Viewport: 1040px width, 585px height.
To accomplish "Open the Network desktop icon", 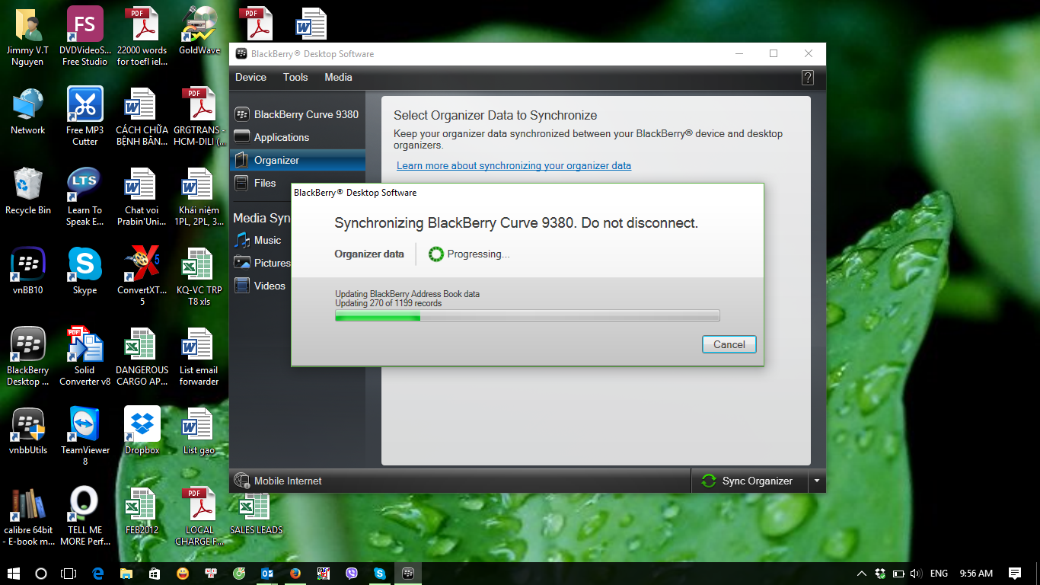I will [28, 112].
